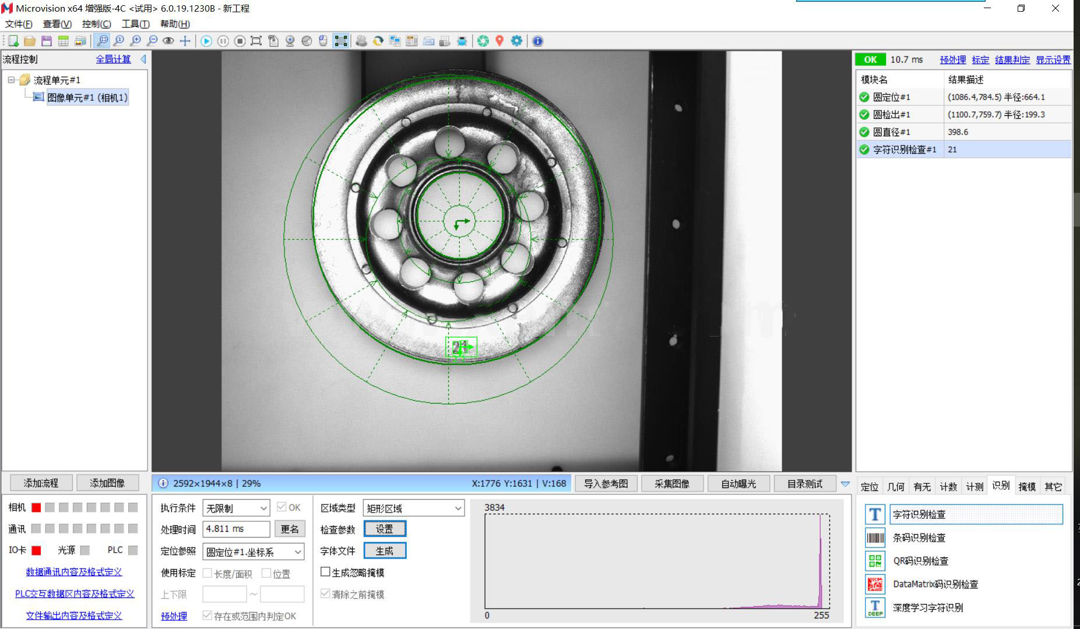This screenshot has width=1080, height=629.
Task: Select the DataMatrix码识别检查 icon
Action: pyautogui.click(x=875, y=584)
